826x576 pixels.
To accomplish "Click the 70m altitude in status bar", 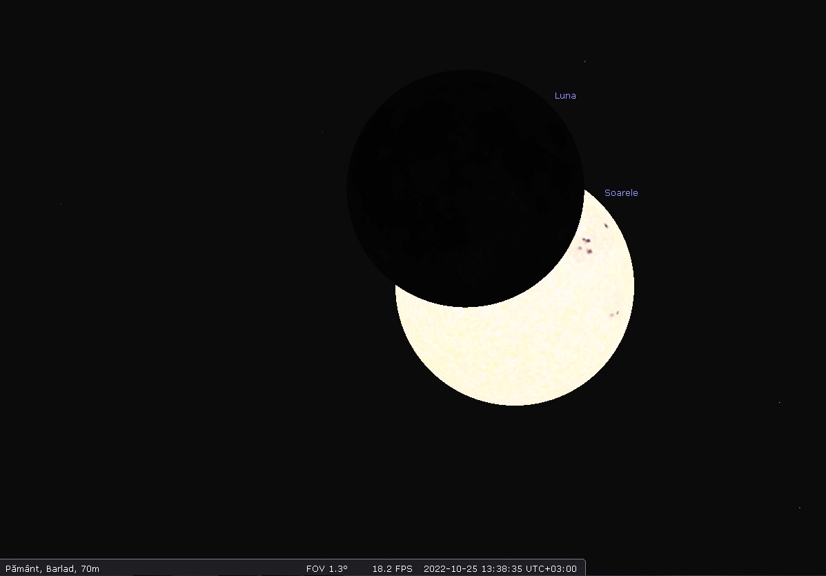I will (89, 569).
